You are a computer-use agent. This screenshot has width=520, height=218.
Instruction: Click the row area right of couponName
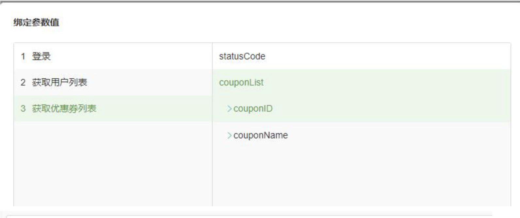coord(392,135)
